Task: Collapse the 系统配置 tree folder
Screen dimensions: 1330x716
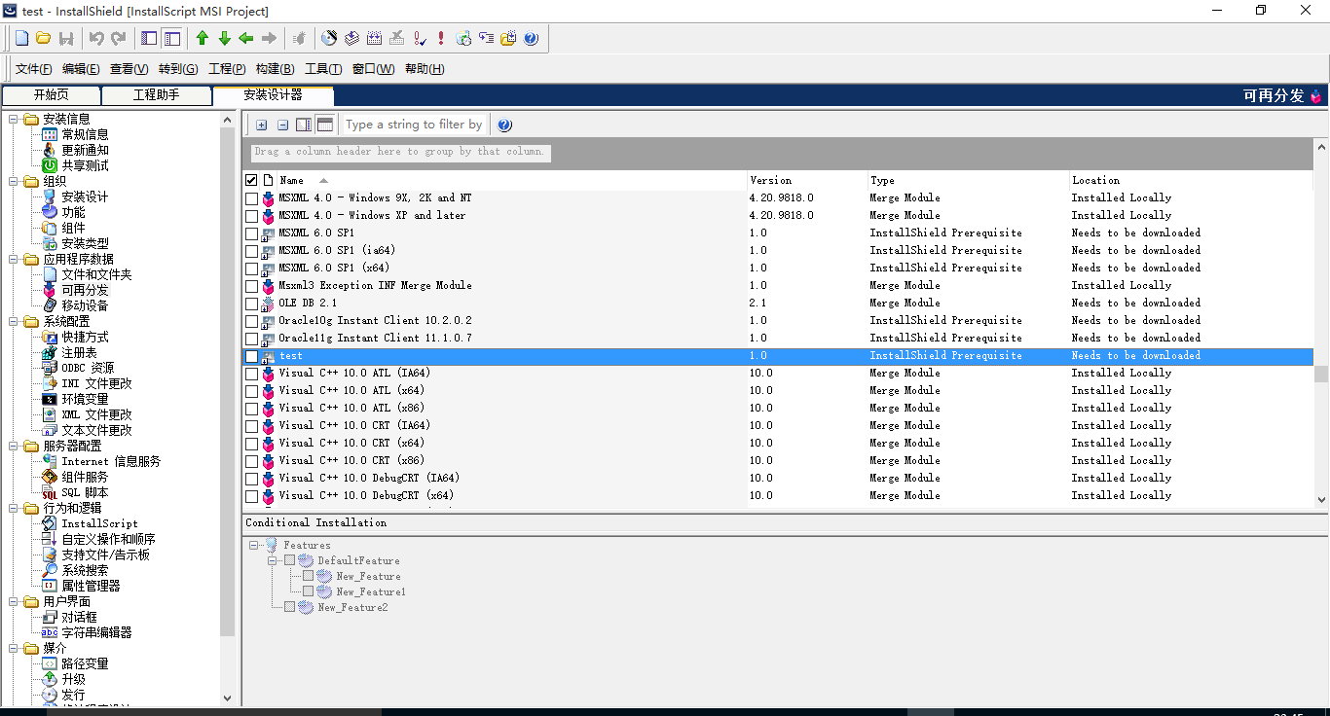Action: coord(14,321)
